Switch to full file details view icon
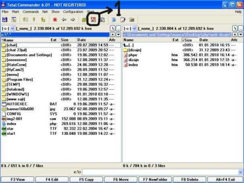This screenshot has width=244, height=183. pos(34,20)
